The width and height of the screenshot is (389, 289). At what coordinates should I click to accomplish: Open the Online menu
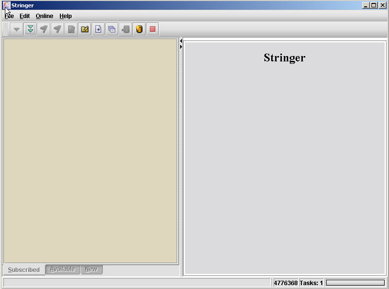(44, 16)
